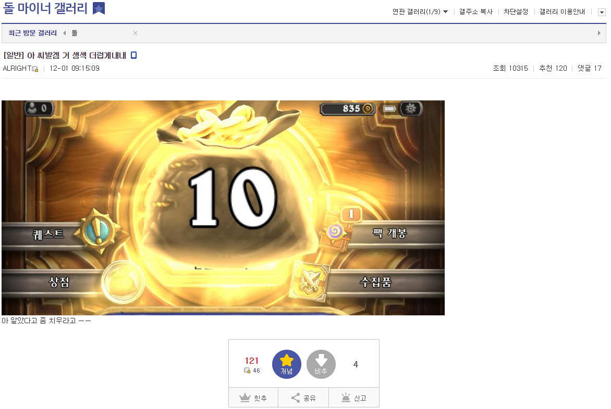Open 갤러리 이용안내 guide link
This screenshot has height=409, width=611.
click(x=562, y=11)
